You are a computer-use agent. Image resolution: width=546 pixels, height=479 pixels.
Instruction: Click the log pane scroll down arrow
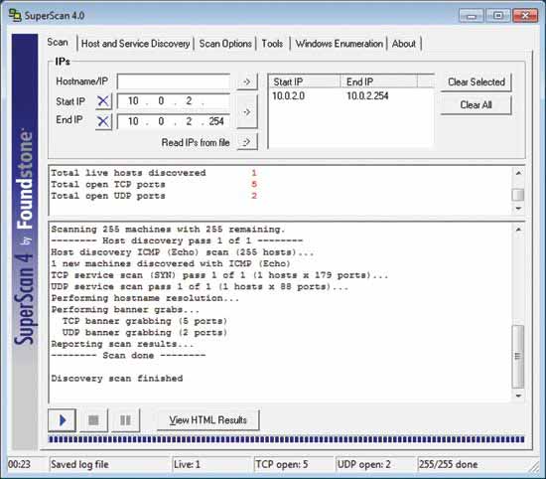518,396
